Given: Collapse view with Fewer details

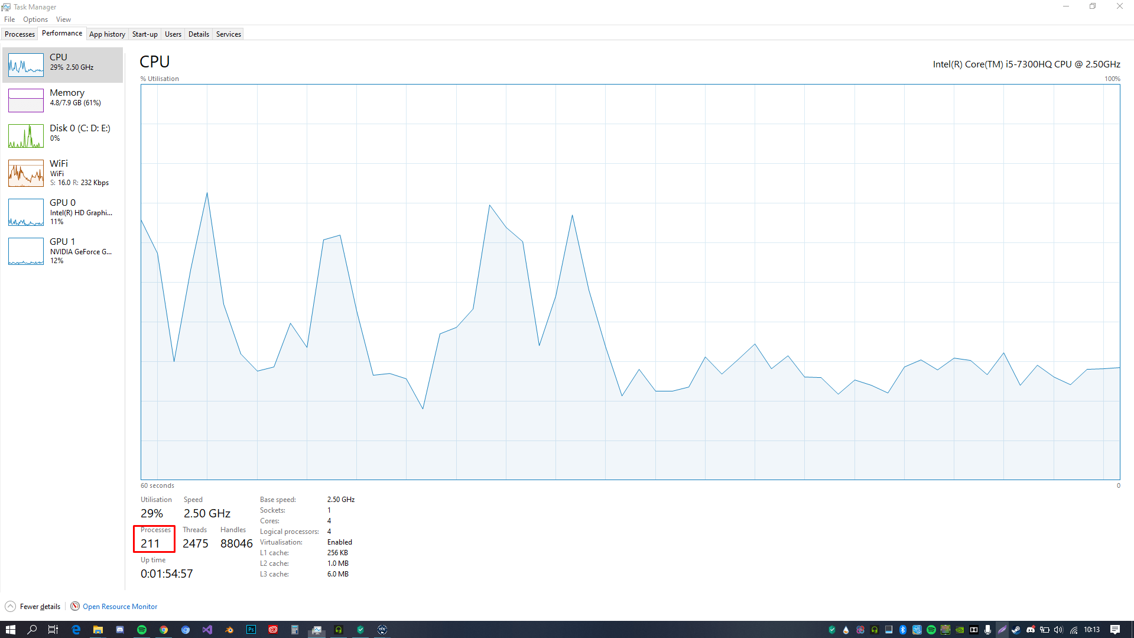Looking at the screenshot, I should [33, 607].
